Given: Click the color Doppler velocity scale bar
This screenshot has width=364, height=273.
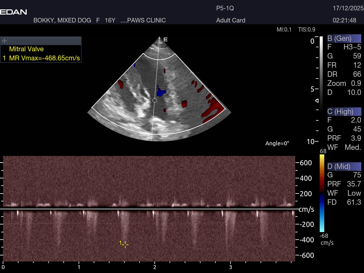Looking at the screenshot, I should pyautogui.click(x=322, y=193).
